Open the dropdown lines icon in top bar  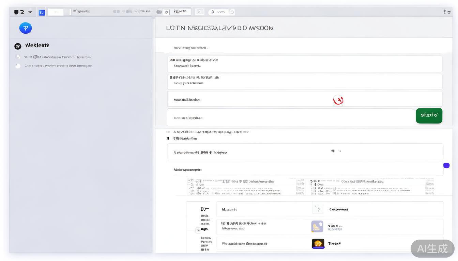[30, 12]
